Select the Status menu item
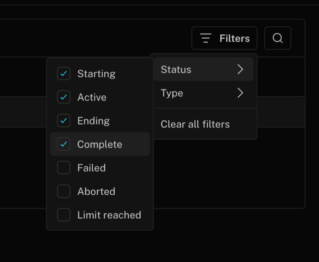319x262 pixels. (x=176, y=69)
